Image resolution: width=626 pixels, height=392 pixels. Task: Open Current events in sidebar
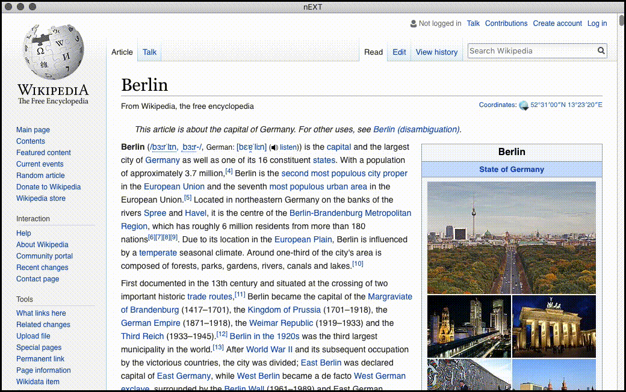(x=40, y=164)
